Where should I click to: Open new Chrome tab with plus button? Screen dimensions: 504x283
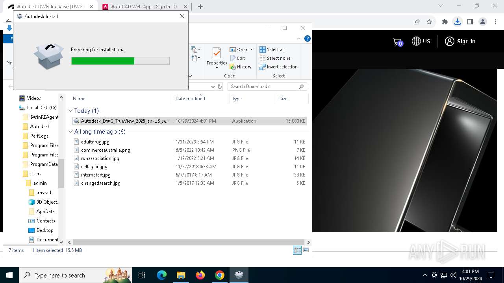coord(200,7)
